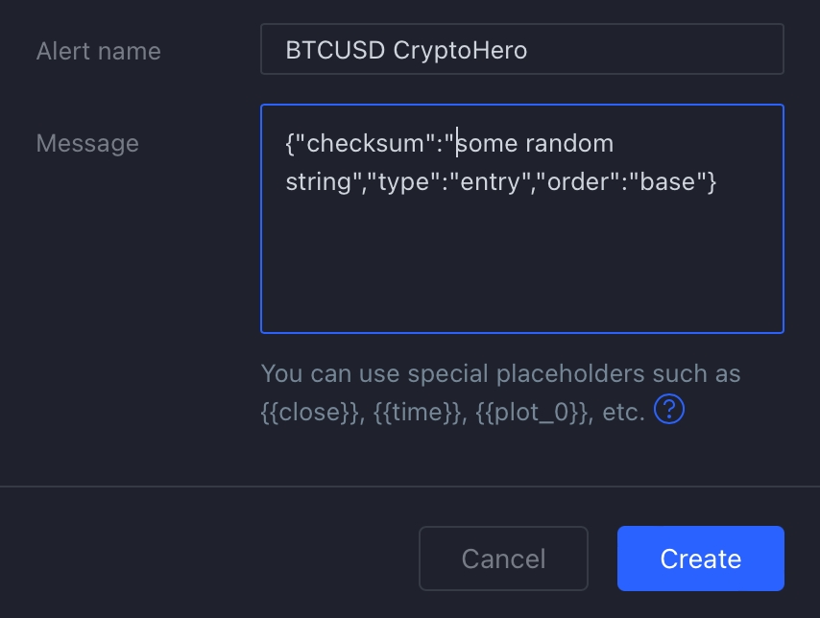Click the word "random" in the message

coord(569,144)
